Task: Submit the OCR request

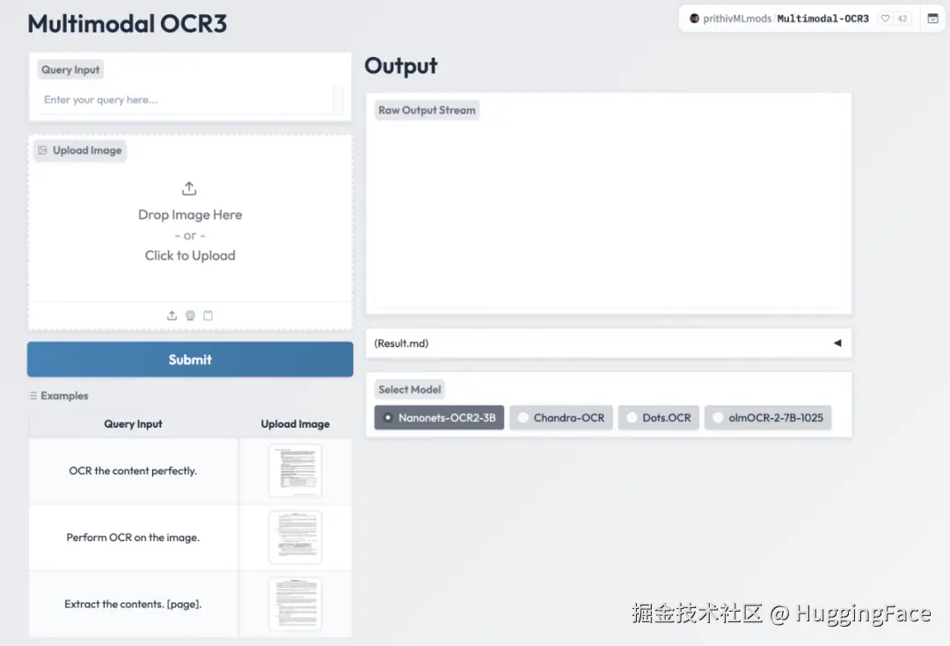Action: pyautogui.click(x=190, y=359)
